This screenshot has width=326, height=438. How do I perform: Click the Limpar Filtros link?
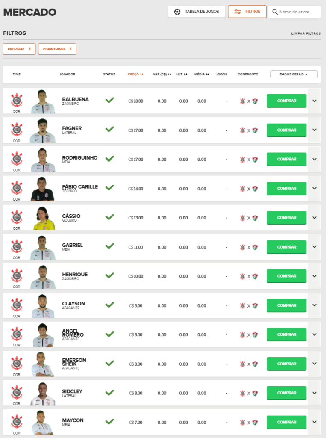point(305,33)
